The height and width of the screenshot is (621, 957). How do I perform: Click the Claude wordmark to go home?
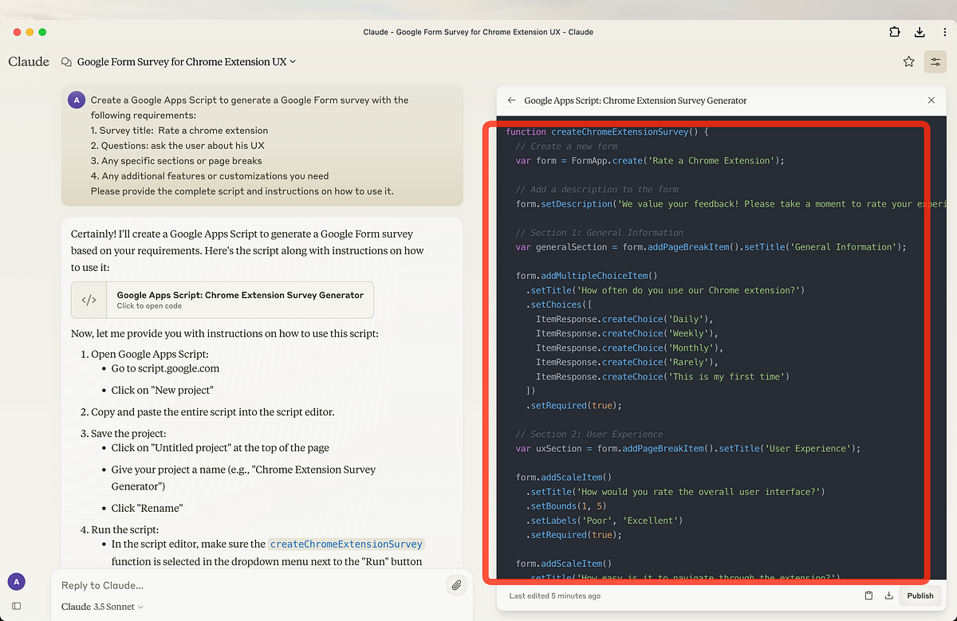click(x=28, y=61)
